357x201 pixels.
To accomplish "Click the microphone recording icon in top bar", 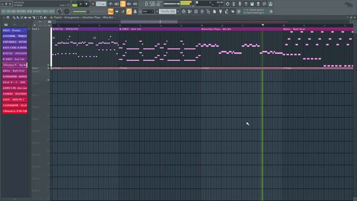I will click(x=240, y=4).
